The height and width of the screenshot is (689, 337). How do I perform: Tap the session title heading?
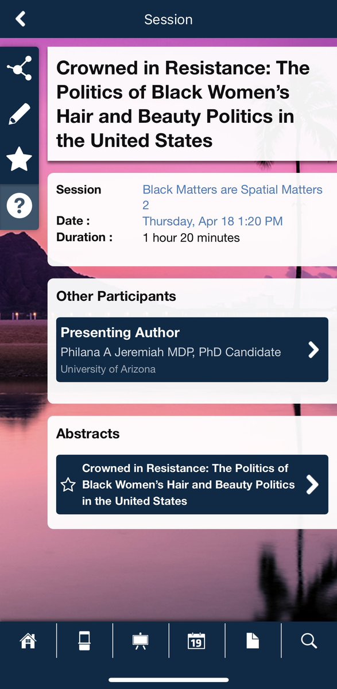click(183, 104)
